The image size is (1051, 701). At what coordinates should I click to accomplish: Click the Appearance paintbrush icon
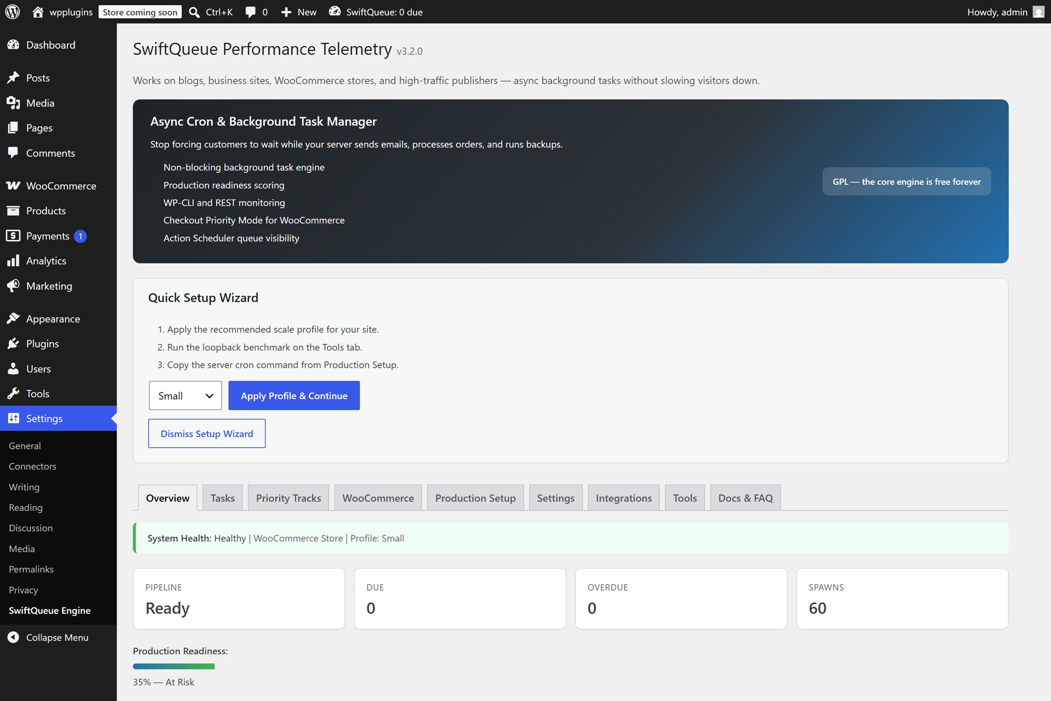pos(14,318)
